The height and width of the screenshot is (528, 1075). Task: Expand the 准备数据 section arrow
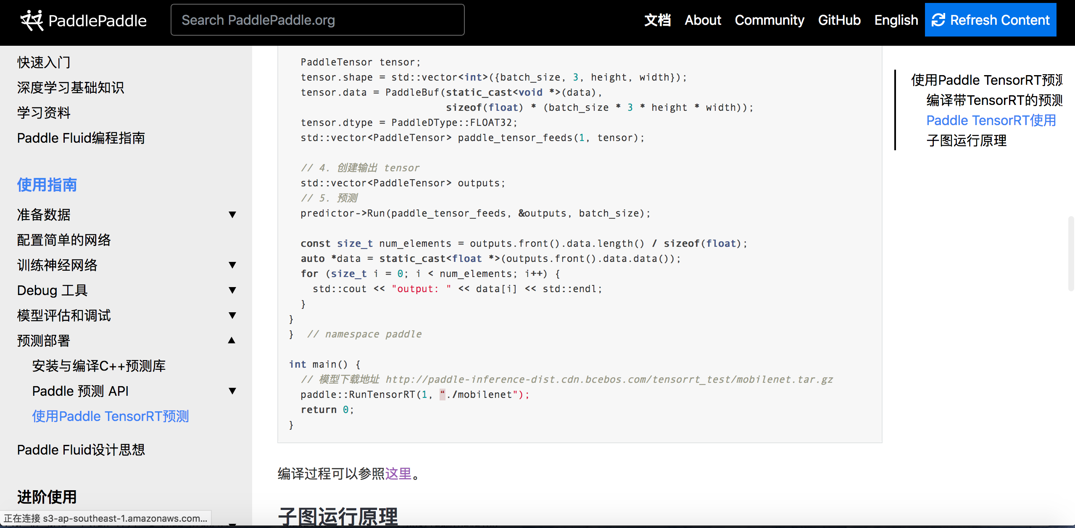[x=232, y=215]
